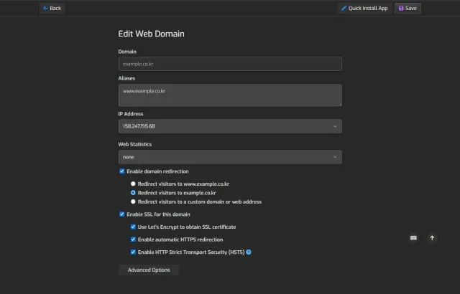Toggle Enable domain redirection checkbox

[x=121, y=171]
